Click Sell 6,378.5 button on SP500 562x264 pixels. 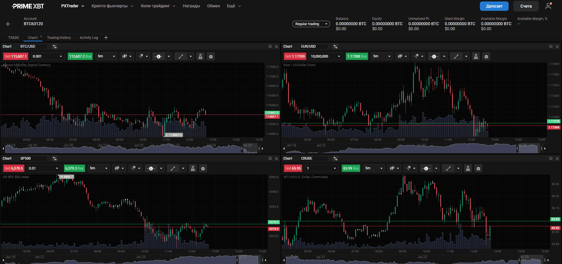[13, 168]
